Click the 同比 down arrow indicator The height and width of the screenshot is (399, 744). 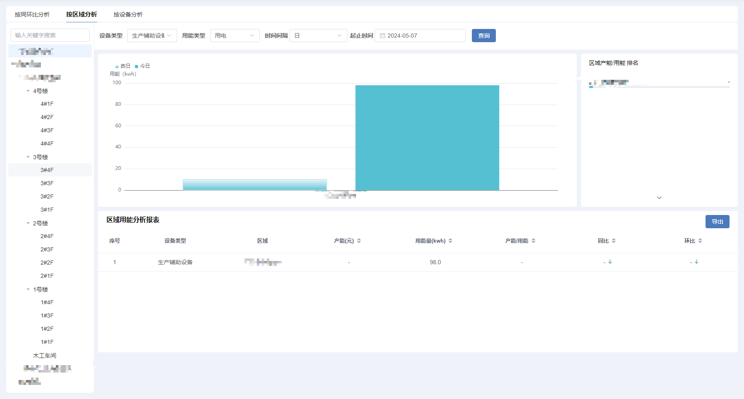tap(610, 262)
